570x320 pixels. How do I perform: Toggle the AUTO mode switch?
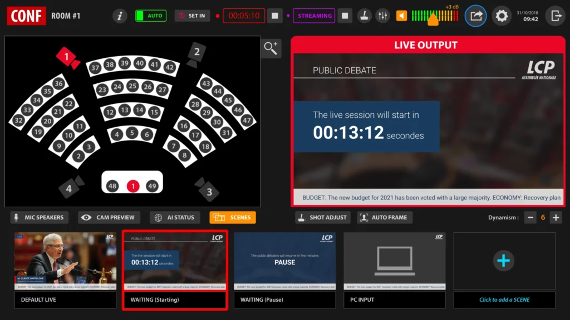[x=150, y=16]
